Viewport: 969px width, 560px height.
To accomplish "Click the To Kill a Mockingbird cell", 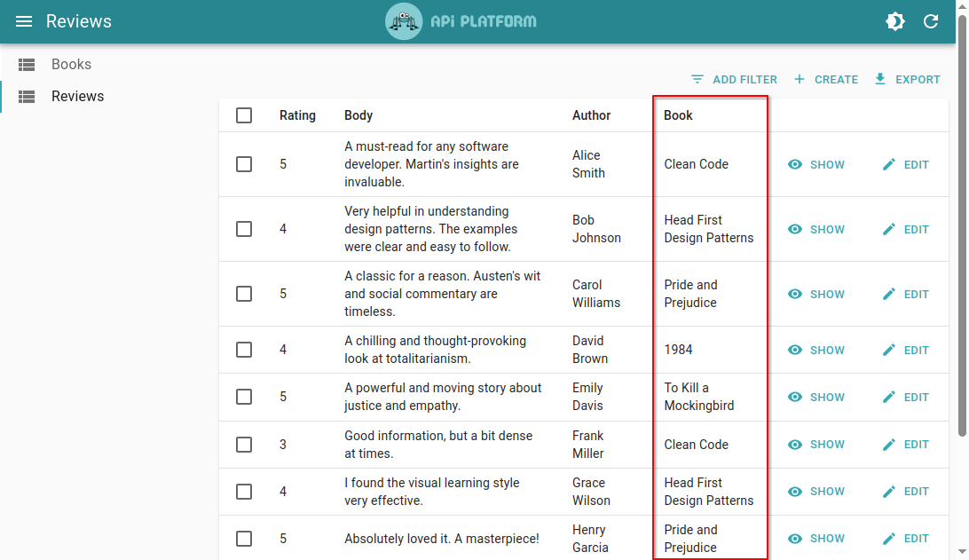I will point(699,397).
